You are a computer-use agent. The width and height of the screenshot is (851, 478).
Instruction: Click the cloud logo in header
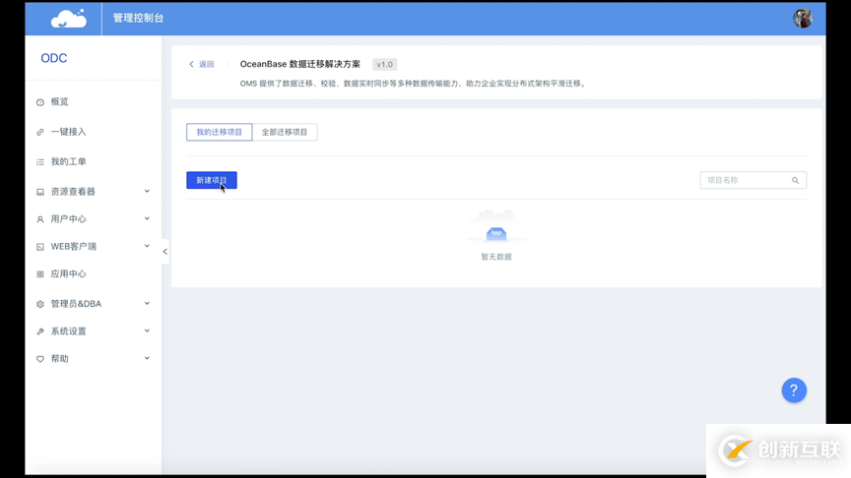coord(68,19)
